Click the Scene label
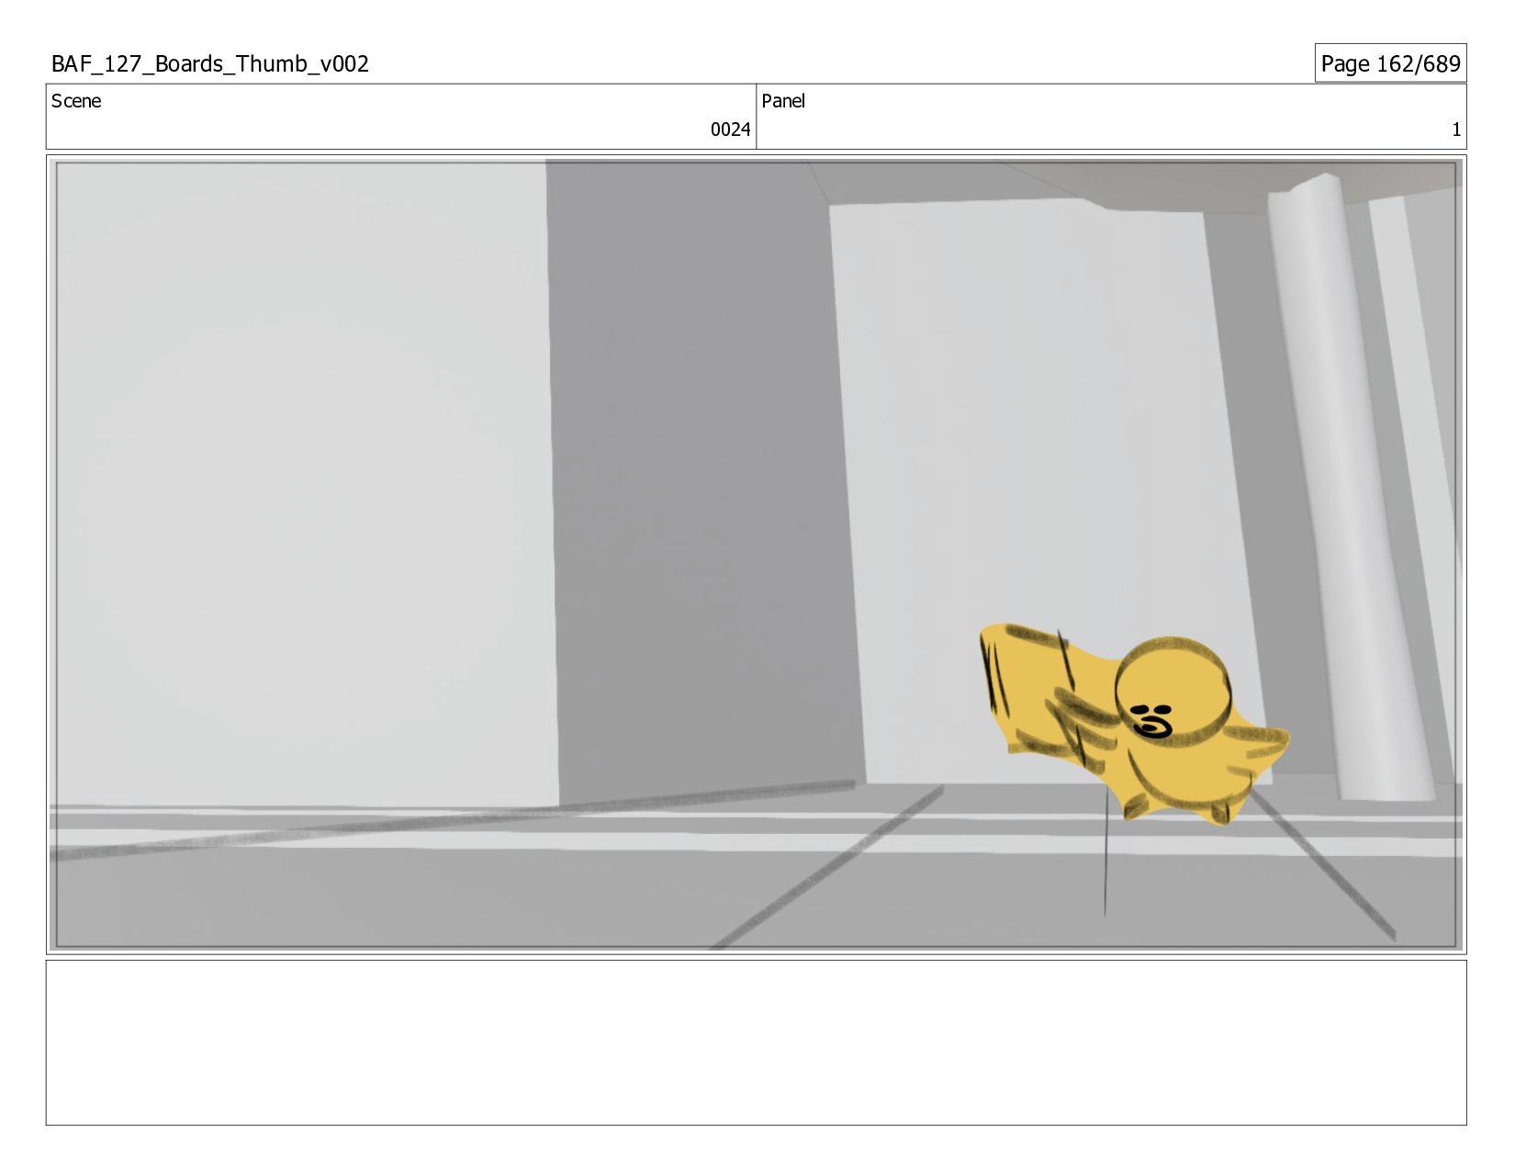The height and width of the screenshot is (1171, 1515). click(x=76, y=101)
